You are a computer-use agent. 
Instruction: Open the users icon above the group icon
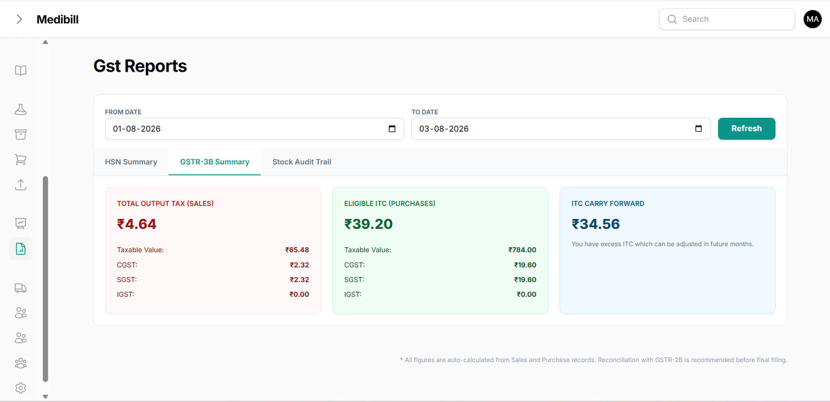click(x=21, y=338)
